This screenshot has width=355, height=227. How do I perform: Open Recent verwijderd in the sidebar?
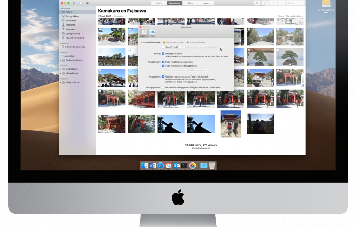(x=74, y=38)
